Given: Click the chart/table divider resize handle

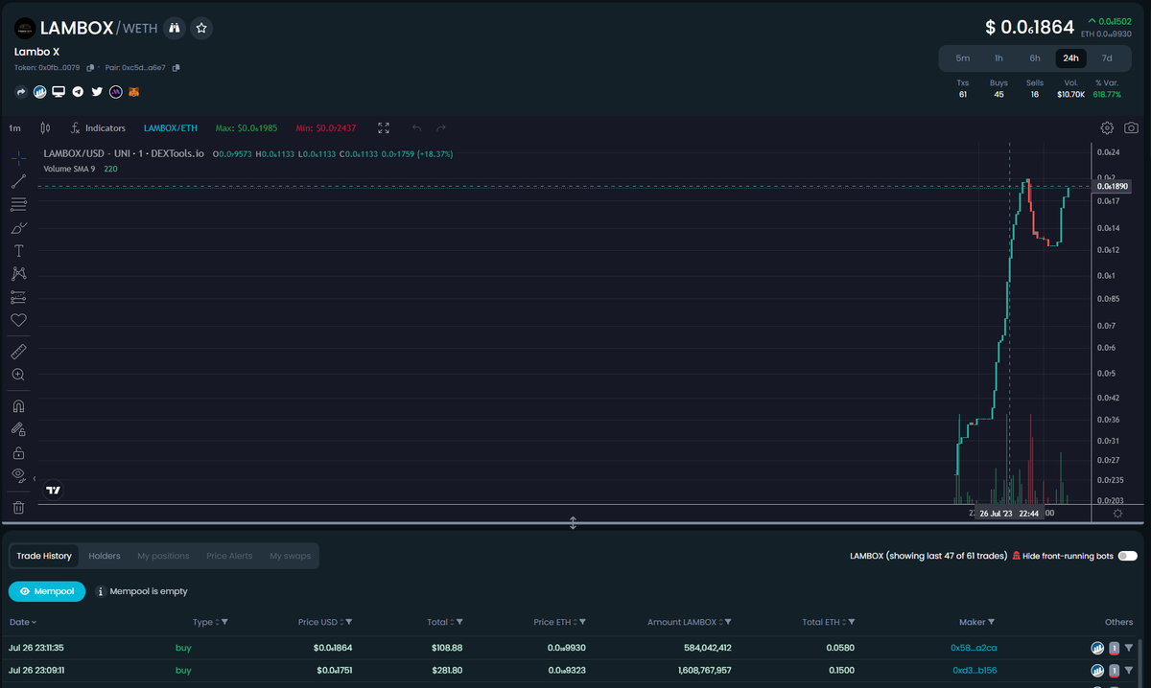Looking at the screenshot, I should [x=573, y=523].
